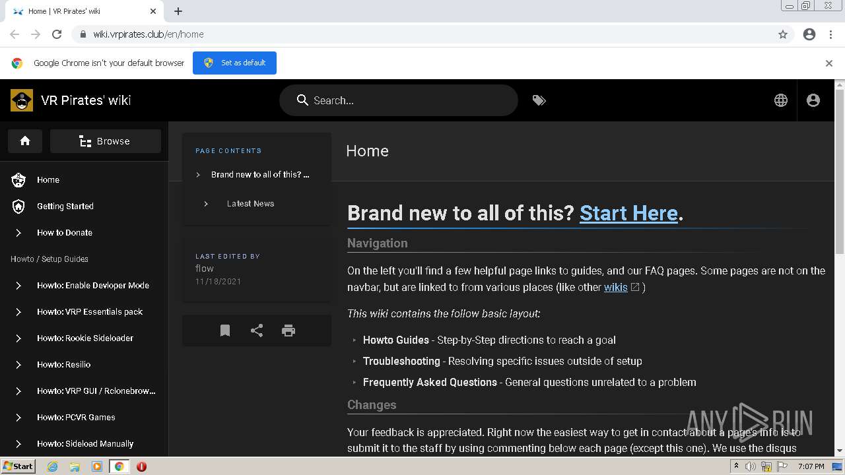
Task: Expand 'Brand new to all of this?' contents chevron
Action: (x=197, y=174)
